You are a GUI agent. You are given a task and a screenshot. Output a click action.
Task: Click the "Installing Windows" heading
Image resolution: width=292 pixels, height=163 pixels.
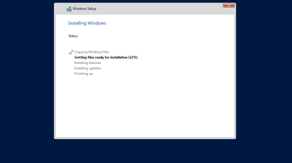[x=87, y=23]
